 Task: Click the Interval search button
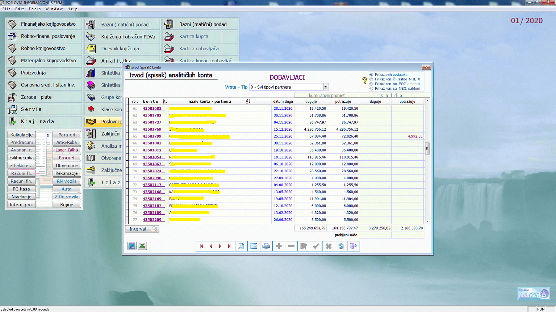point(142,229)
